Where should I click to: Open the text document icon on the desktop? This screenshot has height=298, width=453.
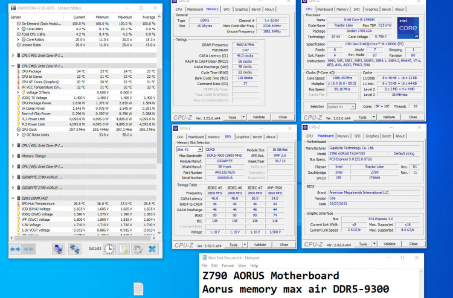click(138, 288)
